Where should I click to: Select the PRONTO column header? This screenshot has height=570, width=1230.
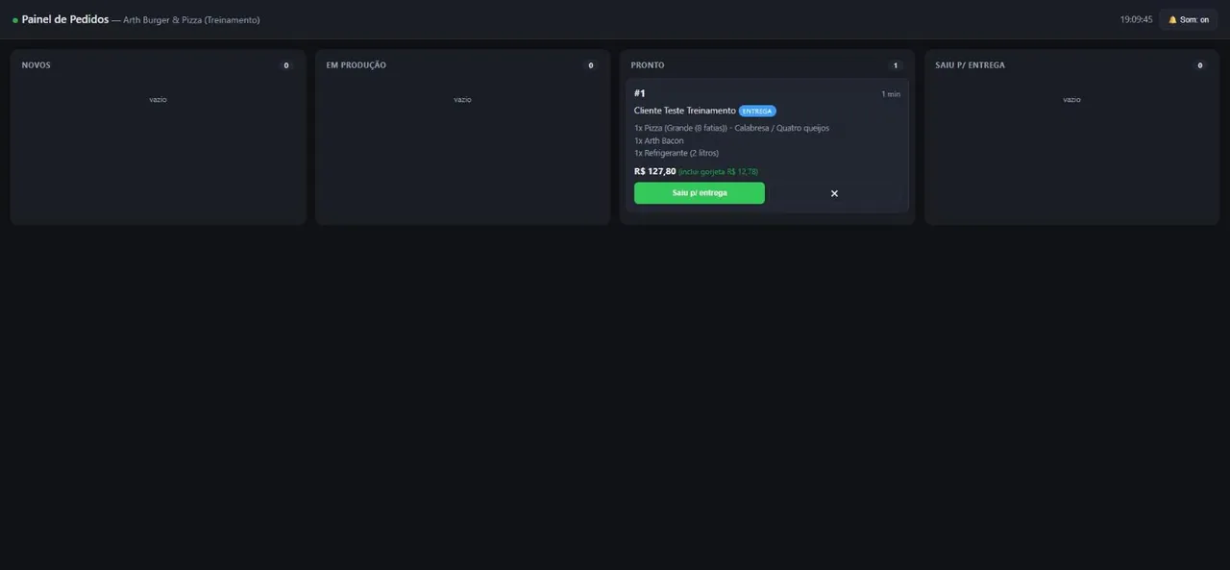(x=648, y=65)
